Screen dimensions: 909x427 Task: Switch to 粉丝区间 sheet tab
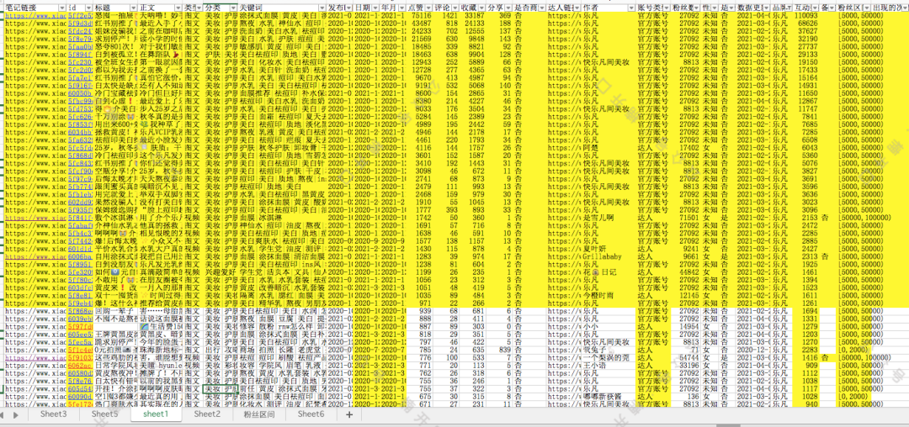tap(258, 414)
